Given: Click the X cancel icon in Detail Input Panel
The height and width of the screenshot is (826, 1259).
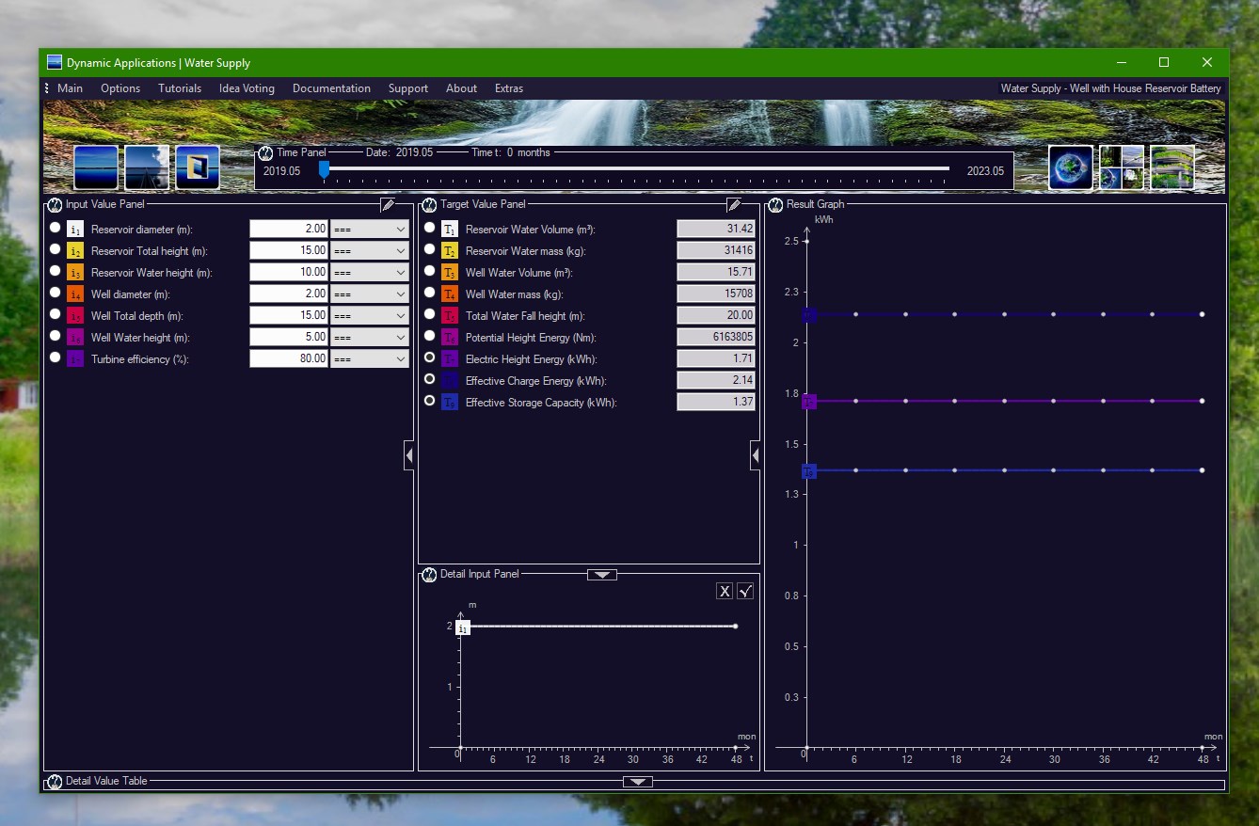Looking at the screenshot, I should click(725, 591).
